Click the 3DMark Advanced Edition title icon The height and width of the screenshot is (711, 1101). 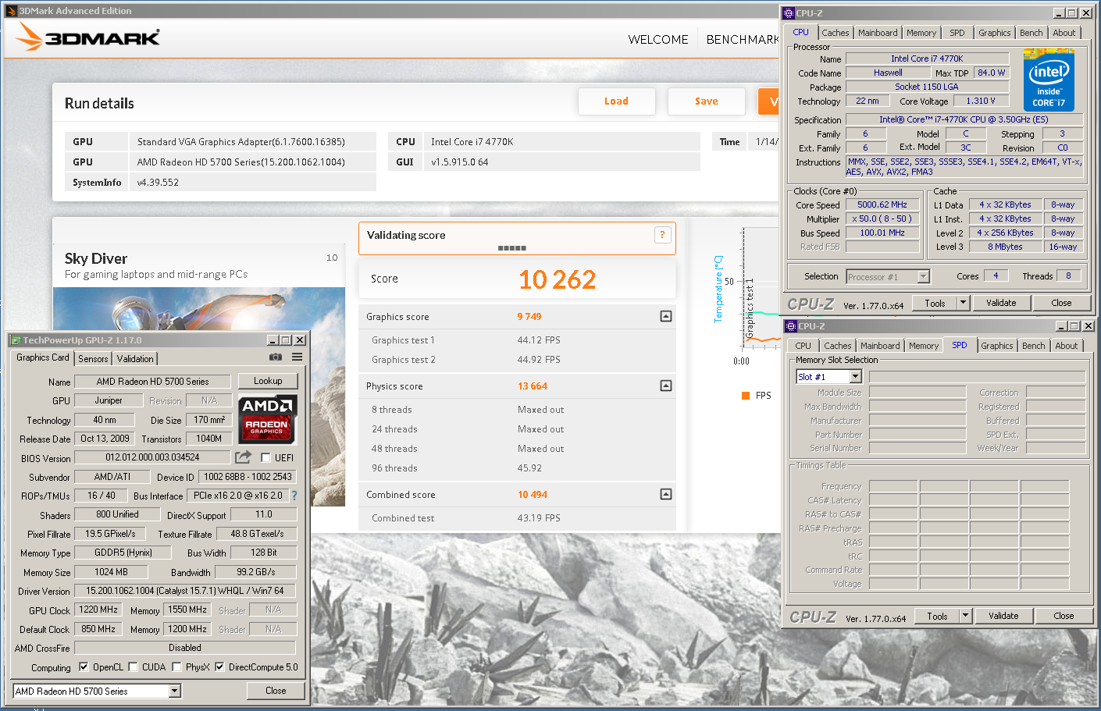click(11, 11)
